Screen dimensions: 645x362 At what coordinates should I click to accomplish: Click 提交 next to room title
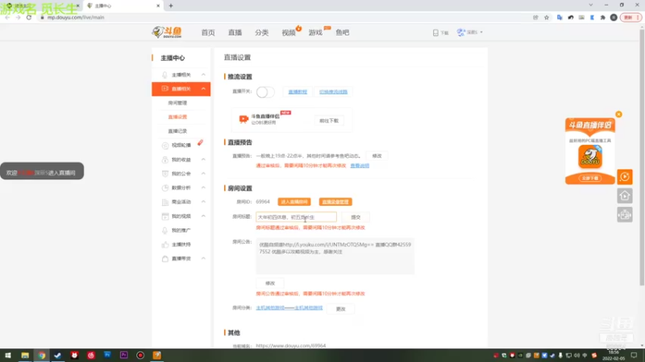click(356, 217)
